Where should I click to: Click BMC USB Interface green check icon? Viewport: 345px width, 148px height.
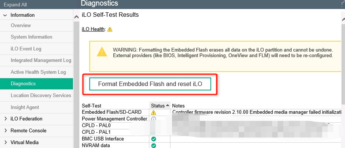pyautogui.click(x=154, y=139)
